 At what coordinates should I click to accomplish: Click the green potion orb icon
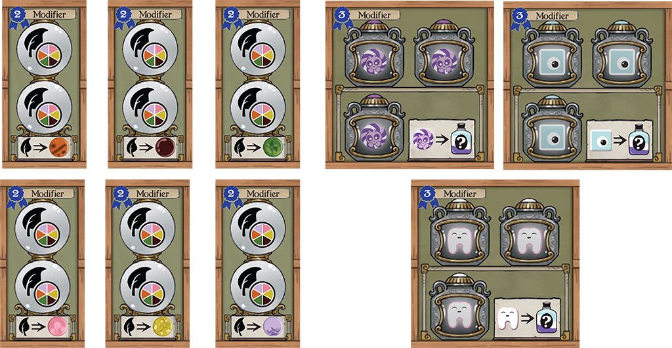click(273, 147)
